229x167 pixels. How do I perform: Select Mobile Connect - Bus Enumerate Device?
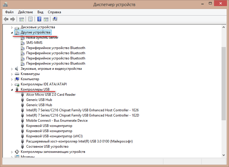[57, 121]
